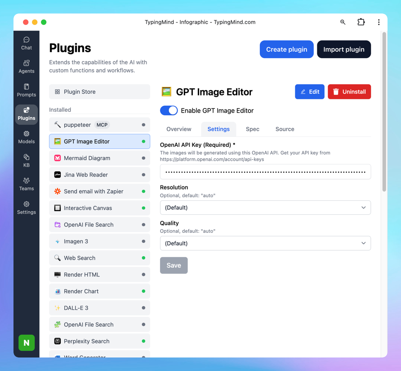Switch to the Spec tab
This screenshot has height=371, width=401.
click(x=252, y=129)
